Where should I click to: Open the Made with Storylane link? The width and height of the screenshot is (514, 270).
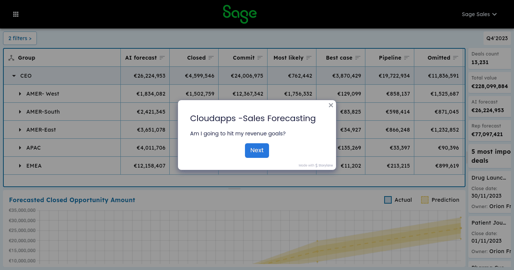[x=316, y=165]
